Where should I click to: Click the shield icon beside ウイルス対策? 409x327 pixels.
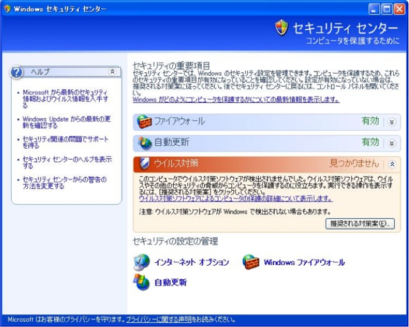tap(142, 163)
